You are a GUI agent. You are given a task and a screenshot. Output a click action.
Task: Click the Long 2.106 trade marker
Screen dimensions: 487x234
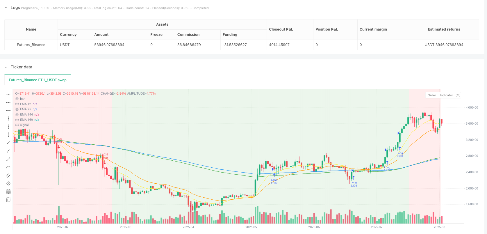click(354, 183)
